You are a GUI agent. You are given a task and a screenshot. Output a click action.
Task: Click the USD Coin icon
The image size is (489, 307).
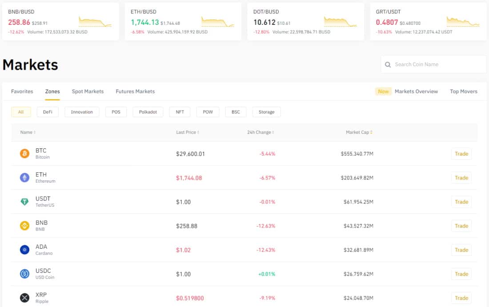point(24,274)
